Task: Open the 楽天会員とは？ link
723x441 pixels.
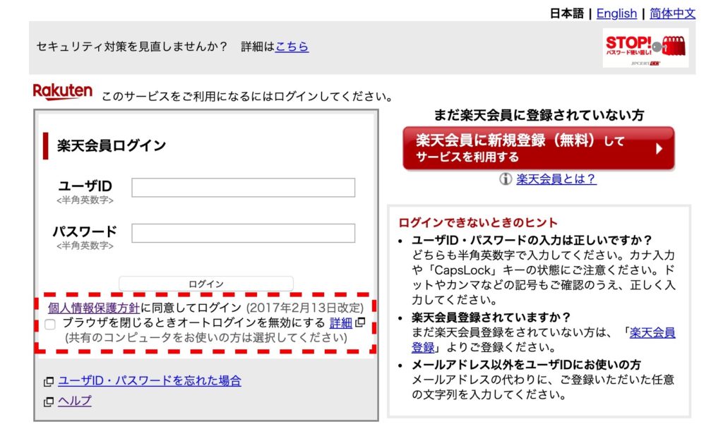Action: click(556, 179)
